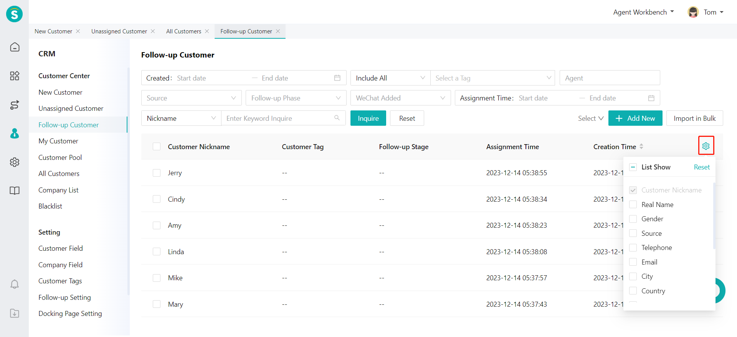This screenshot has width=737, height=337.
Task: Close the Unassigned Customer tab
Action: click(153, 31)
